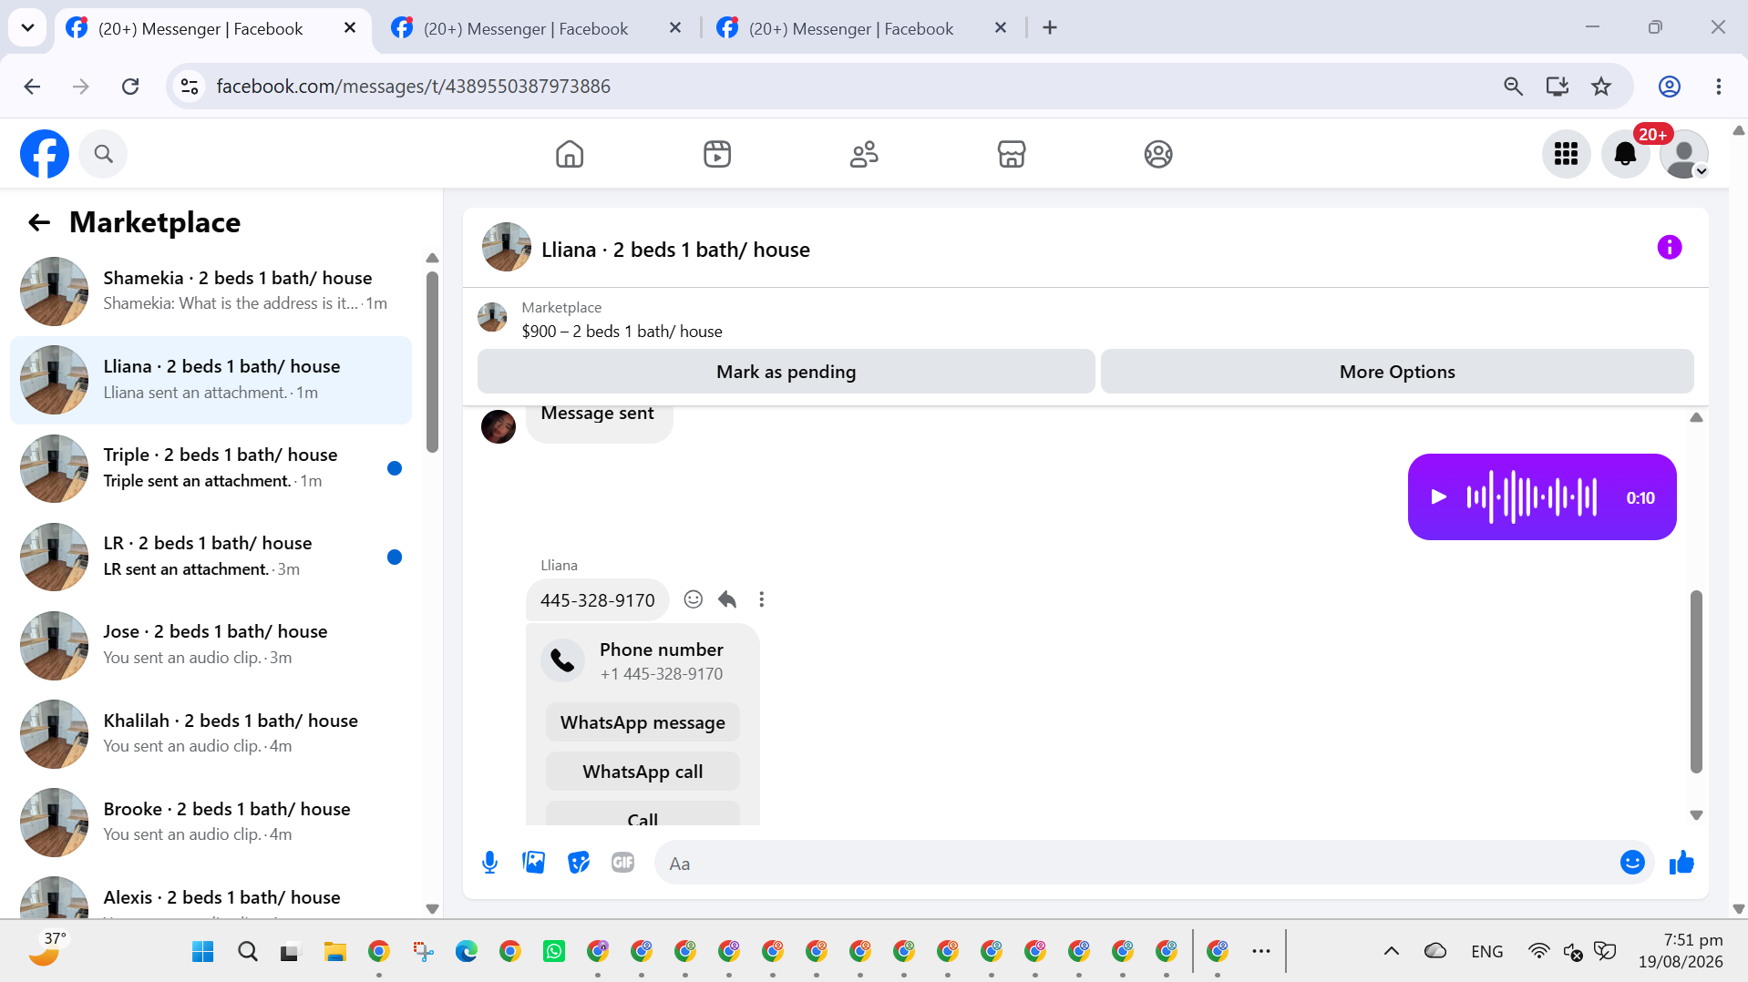
Task: Open the Groups icon in top navigation
Action: [1158, 154]
